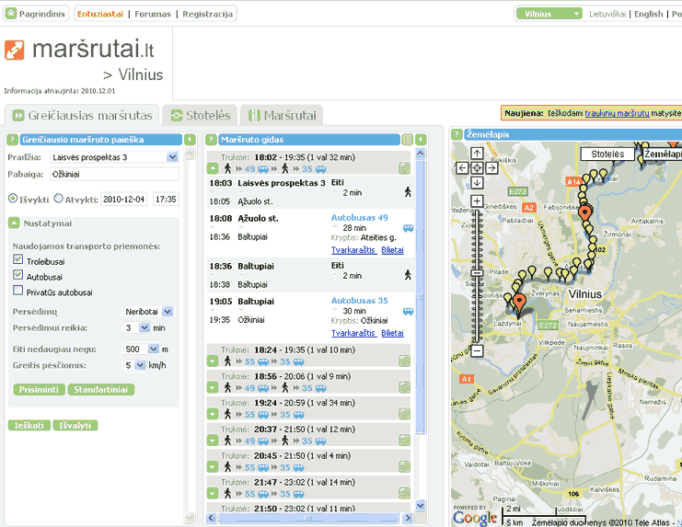
Task: Expand the 18:56 - 20:06 route details
Action: (213, 387)
